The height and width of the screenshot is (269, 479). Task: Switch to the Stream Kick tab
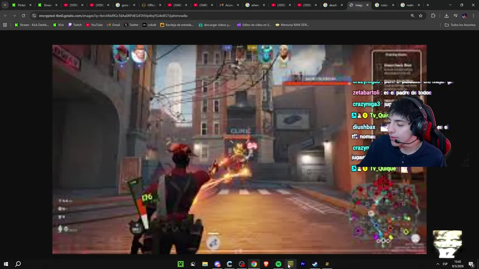[x=47, y=5]
